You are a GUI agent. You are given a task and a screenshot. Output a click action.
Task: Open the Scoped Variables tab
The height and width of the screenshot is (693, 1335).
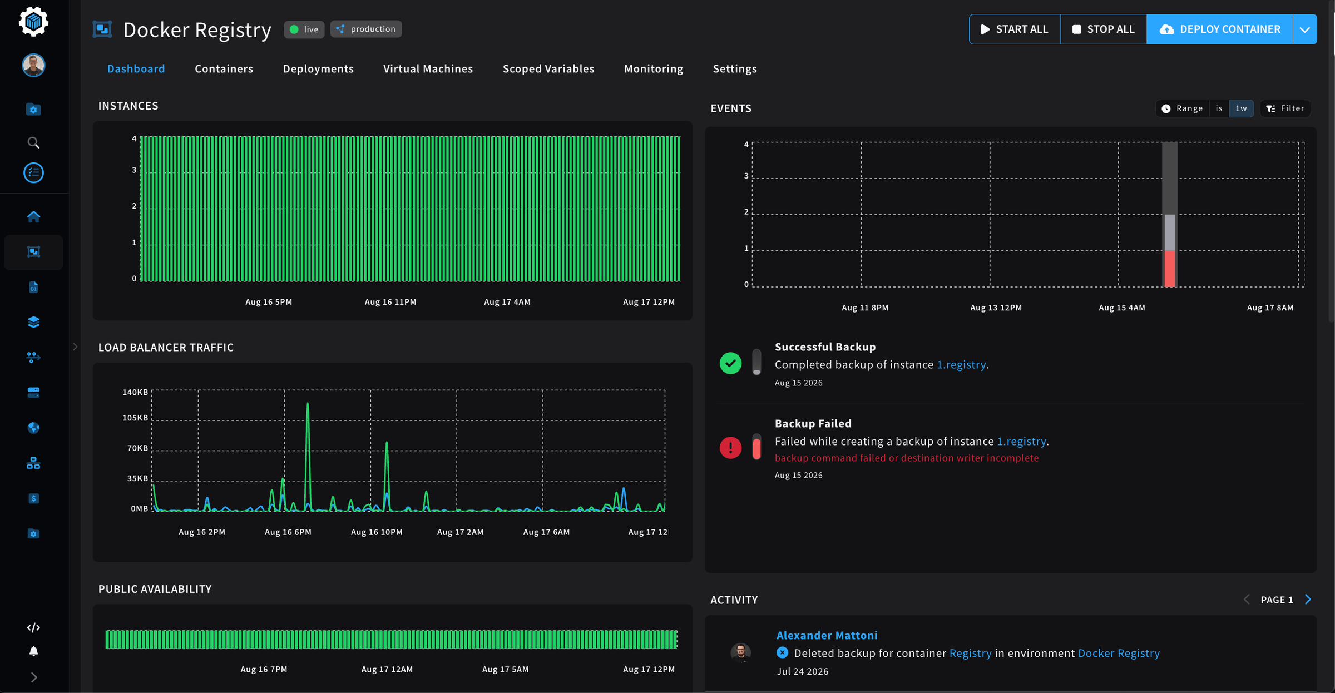(x=548, y=68)
